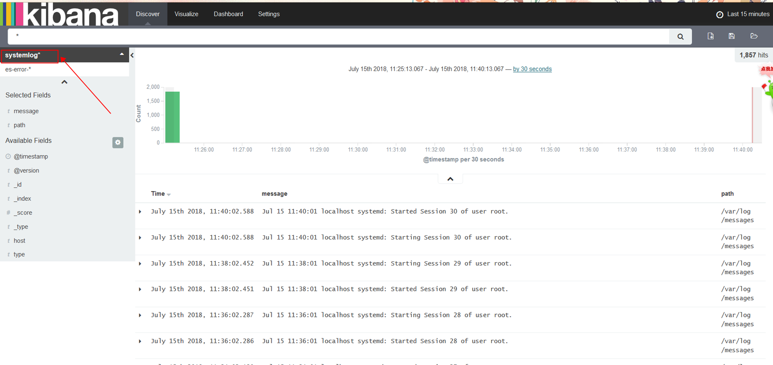Click the 'by 30 seconds' interval link
773x365 pixels.
click(532, 69)
